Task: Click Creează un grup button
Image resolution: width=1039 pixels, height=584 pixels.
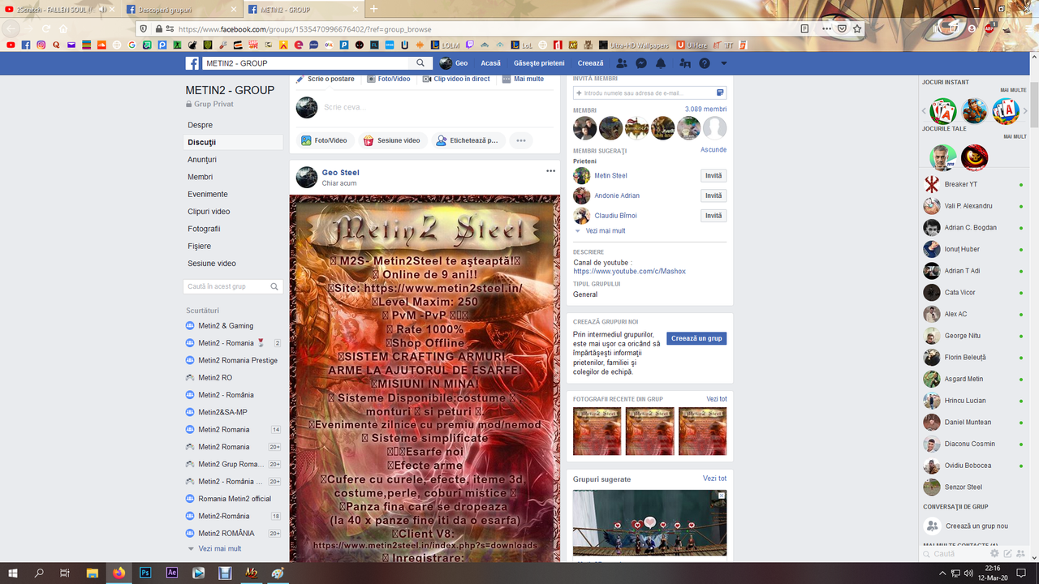Action: 696,338
